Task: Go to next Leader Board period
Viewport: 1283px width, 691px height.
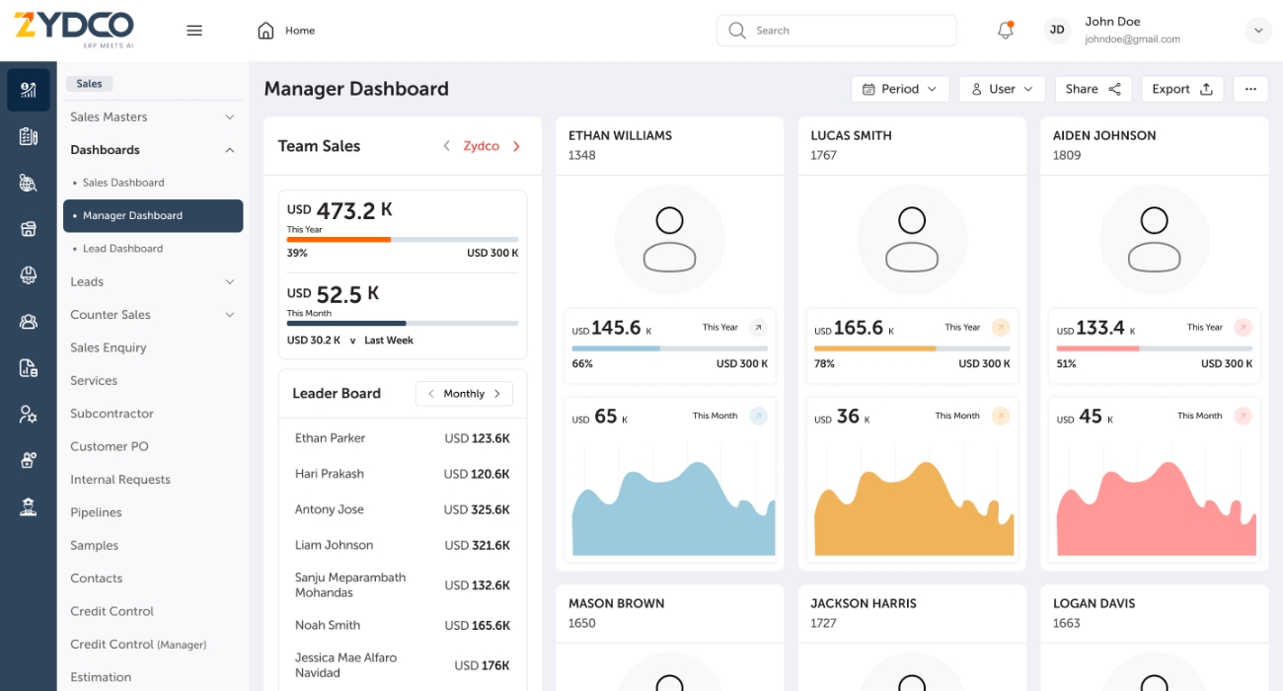Action: point(497,394)
